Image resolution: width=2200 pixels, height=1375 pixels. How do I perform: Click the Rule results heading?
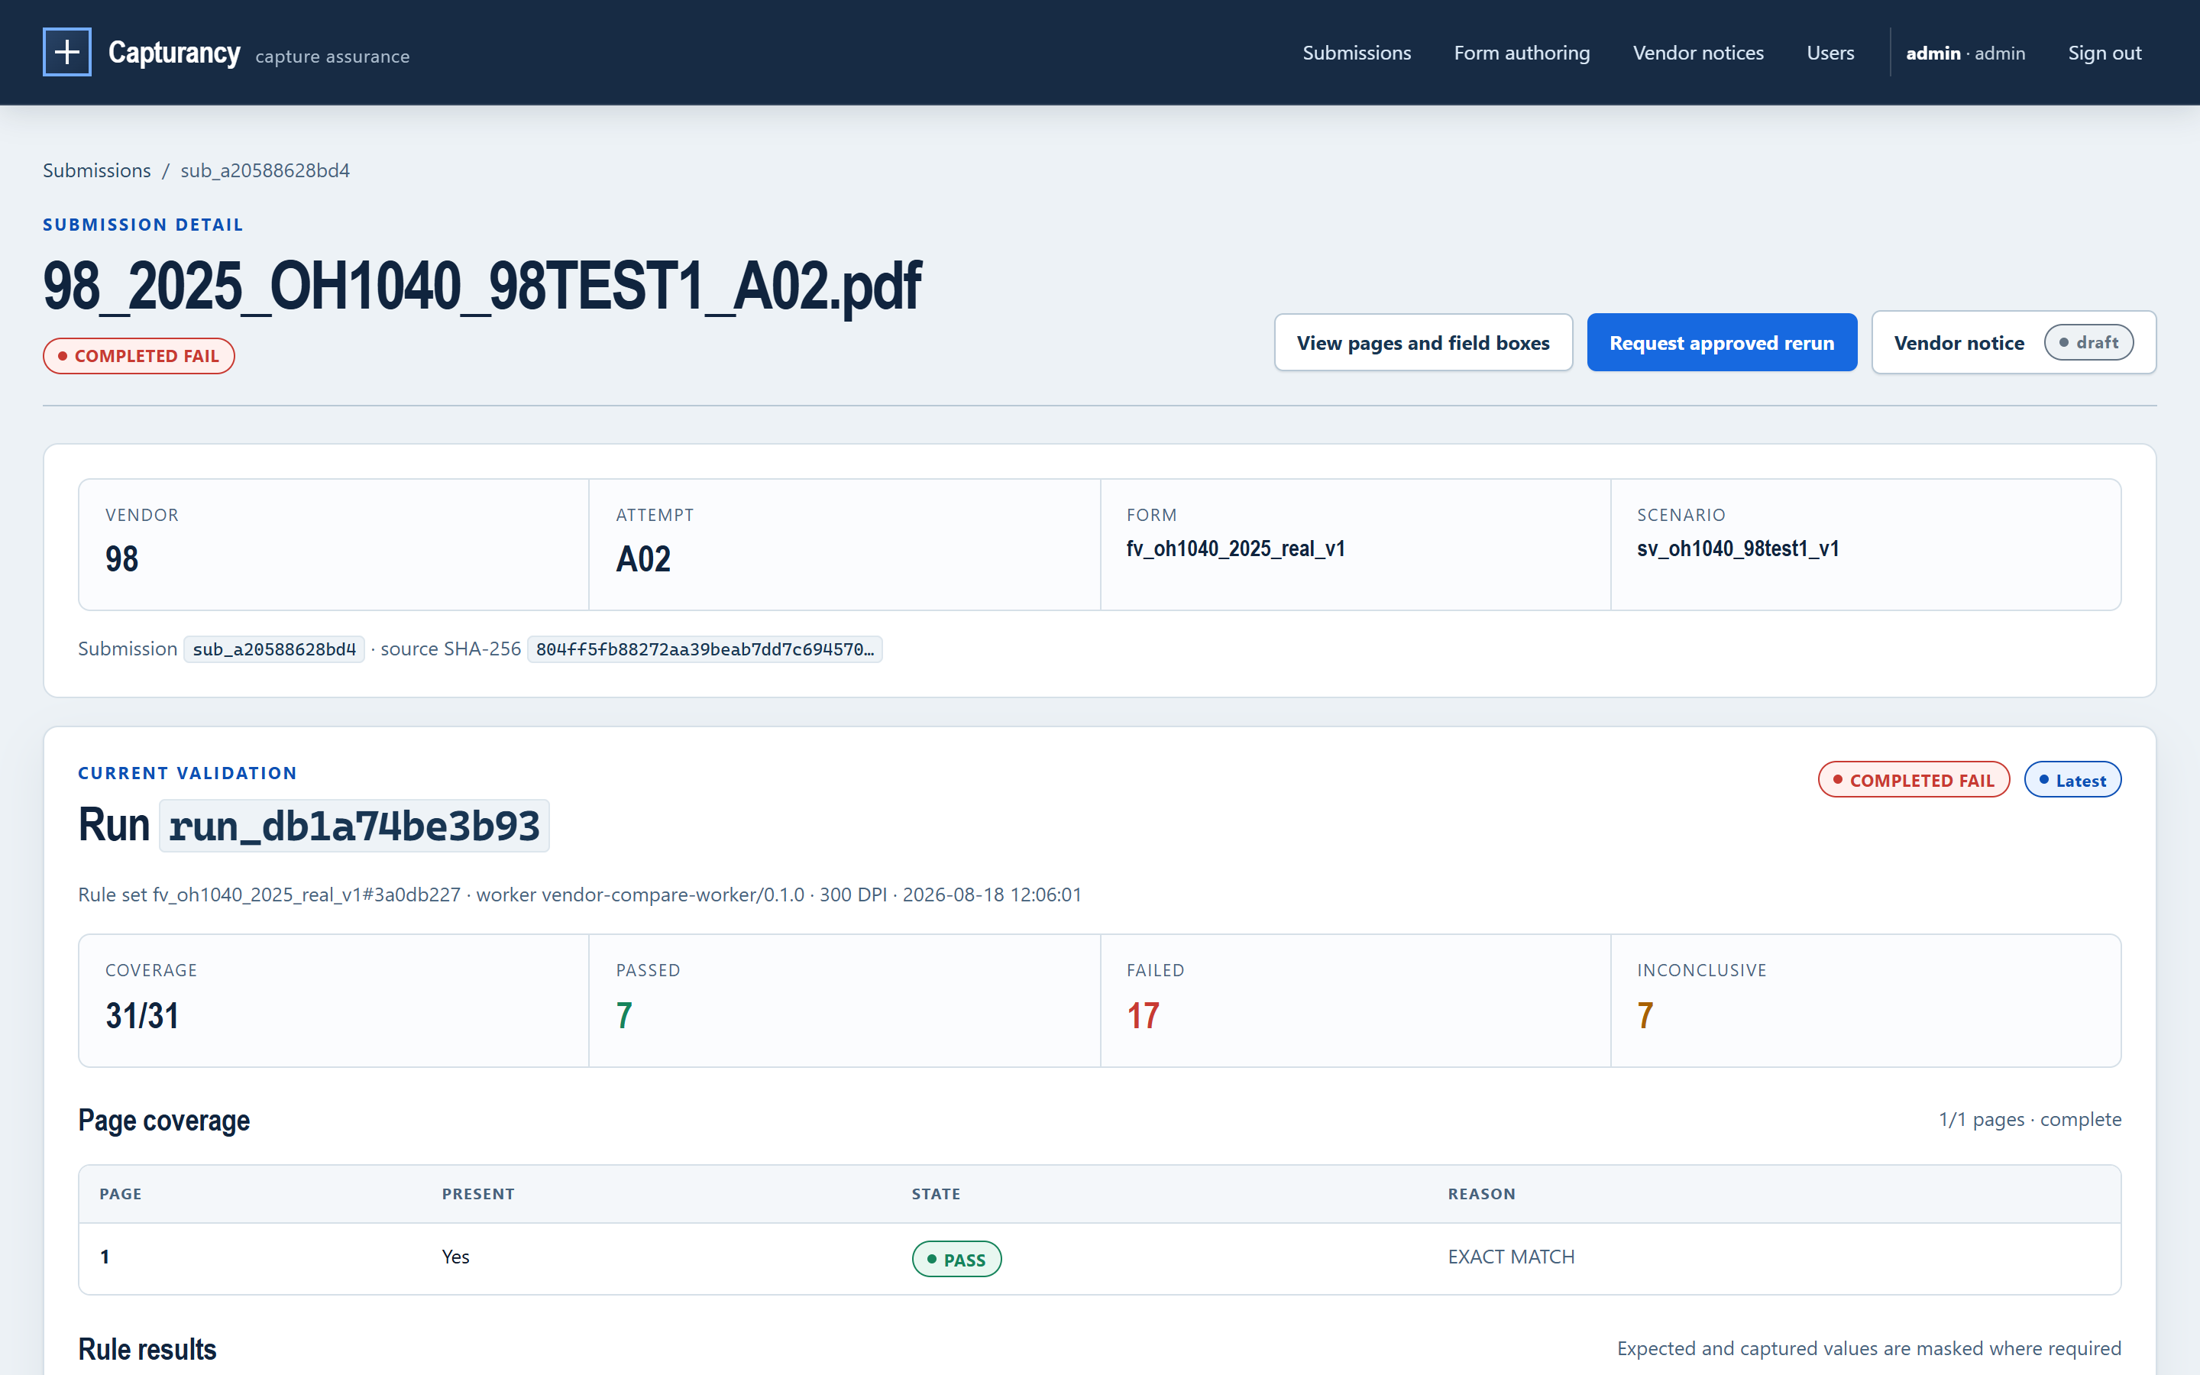pyautogui.click(x=147, y=1350)
